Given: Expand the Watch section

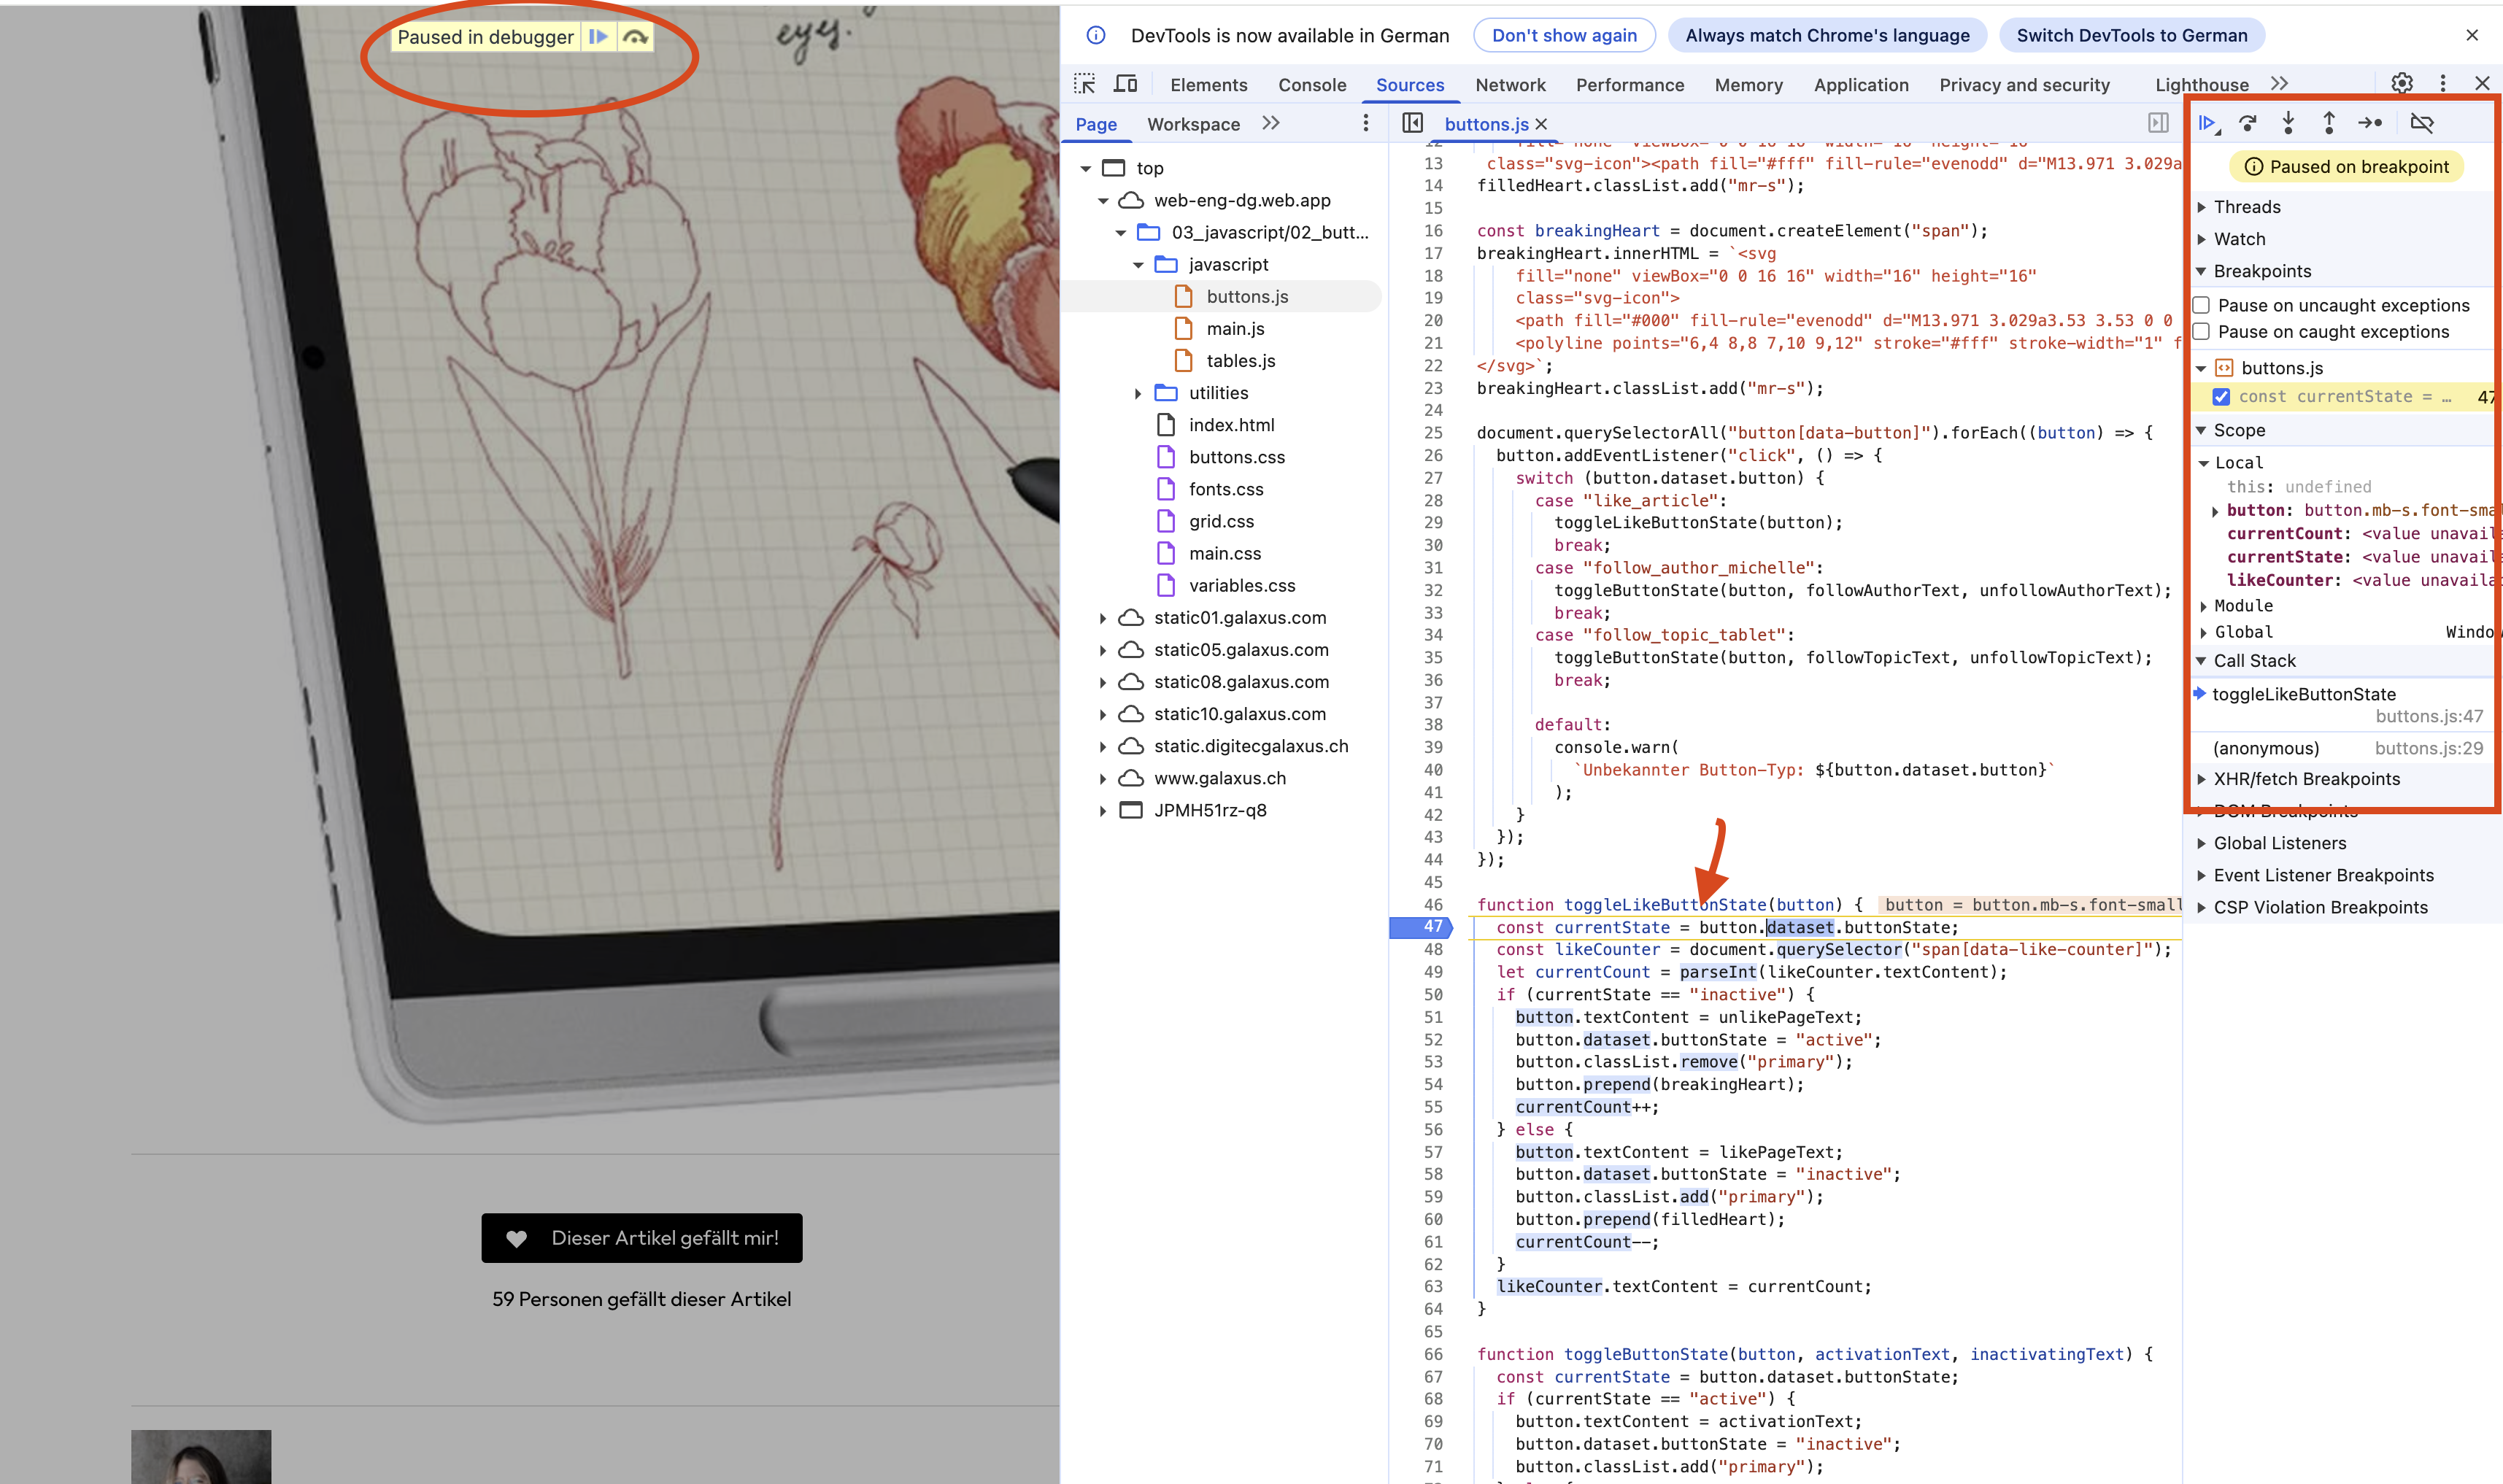Looking at the screenshot, I should click(2239, 239).
